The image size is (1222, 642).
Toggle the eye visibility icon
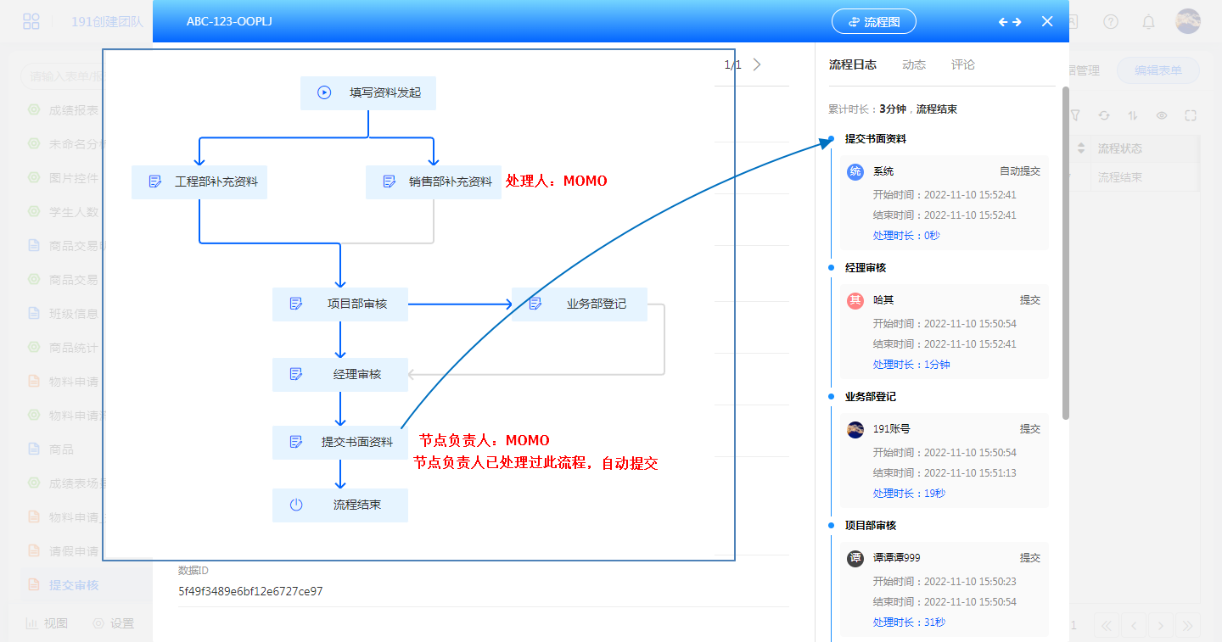click(1162, 115)
